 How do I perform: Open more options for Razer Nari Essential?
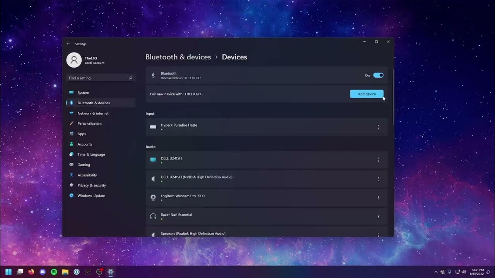click(x=378, y=217)
